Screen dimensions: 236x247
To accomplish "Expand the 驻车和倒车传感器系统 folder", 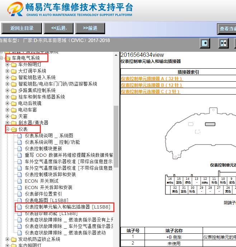I will coord(7,97).
